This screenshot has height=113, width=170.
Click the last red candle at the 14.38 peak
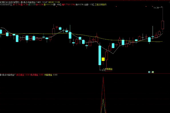[163, 25]
